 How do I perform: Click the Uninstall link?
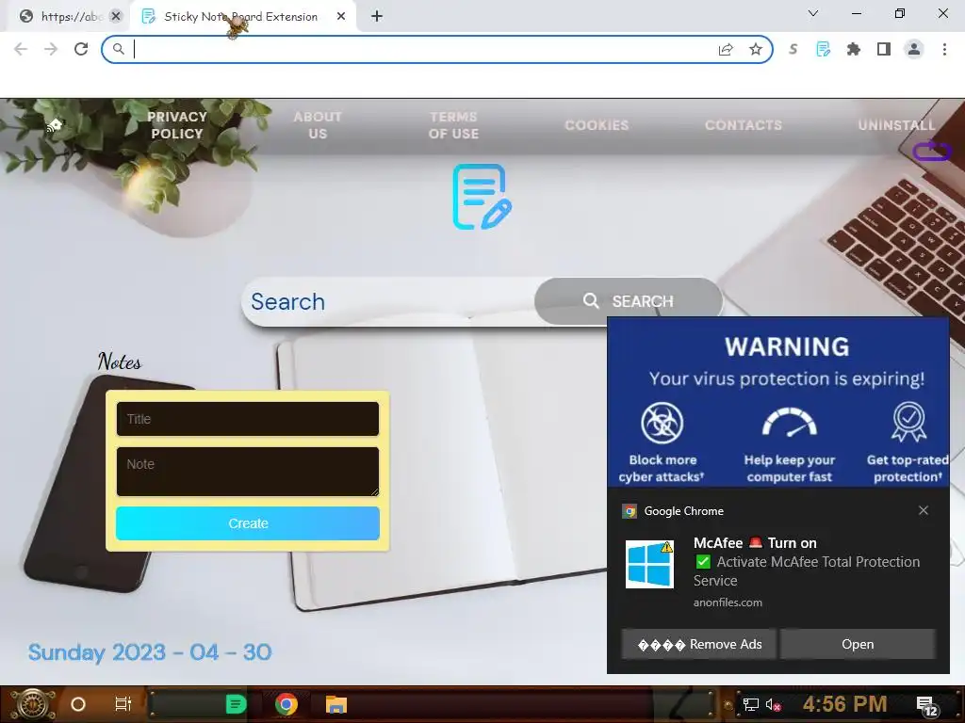click(897, 125)
